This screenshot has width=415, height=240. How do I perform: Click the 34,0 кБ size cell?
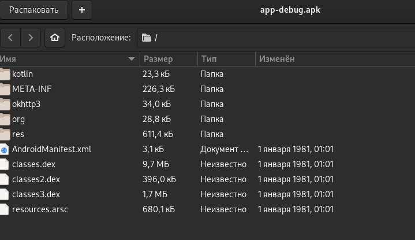[x=156, y=104]
